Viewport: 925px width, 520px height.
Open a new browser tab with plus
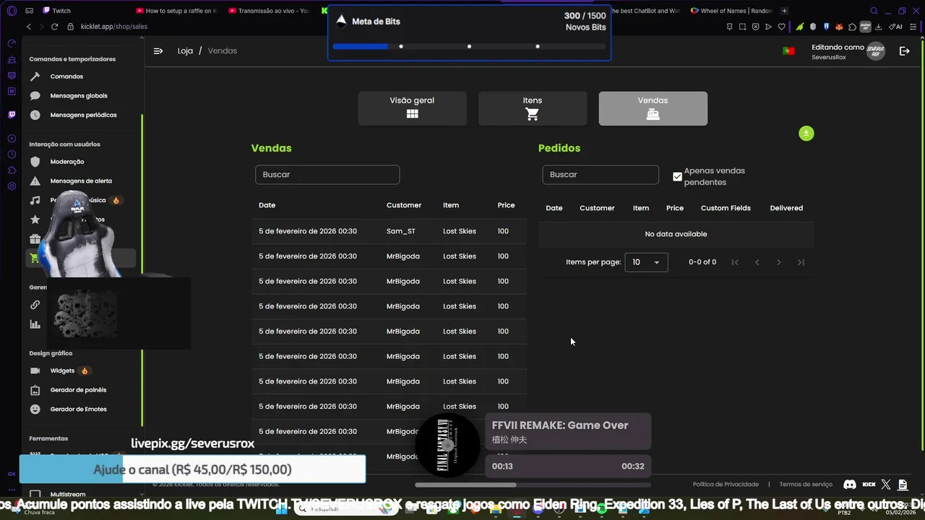point(784,11)
